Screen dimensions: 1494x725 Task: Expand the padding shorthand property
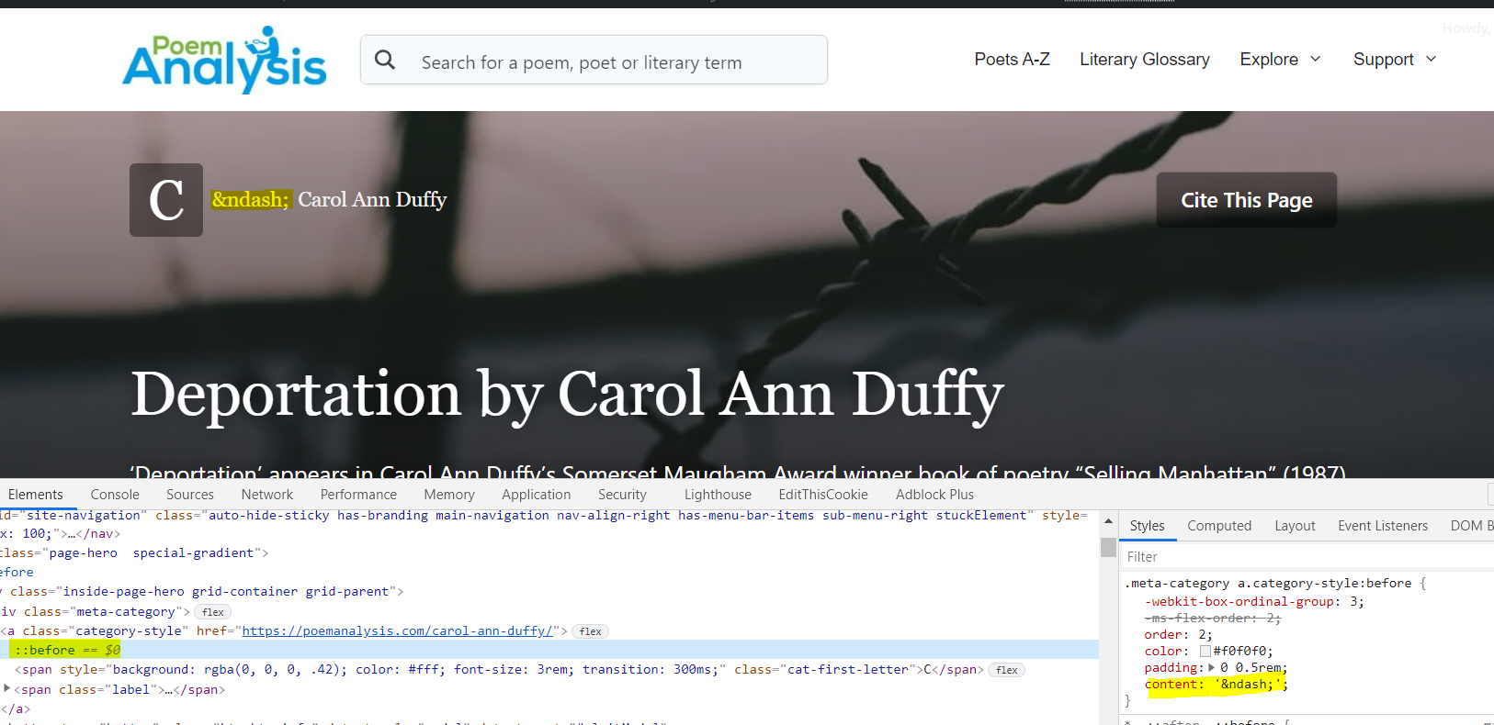1213,668
